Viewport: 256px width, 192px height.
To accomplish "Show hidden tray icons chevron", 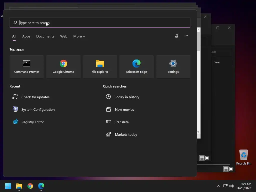I will tap(218, 186).
